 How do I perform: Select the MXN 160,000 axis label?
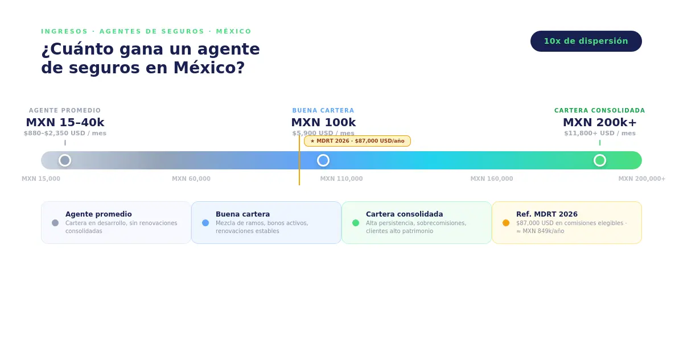[492, 178]
